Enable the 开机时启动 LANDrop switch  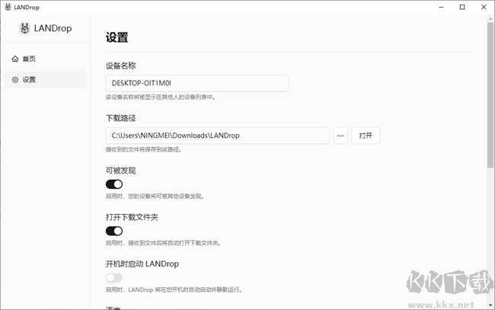coord(114,278)
